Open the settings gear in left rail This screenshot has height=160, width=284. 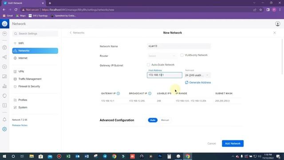point(4,129)
